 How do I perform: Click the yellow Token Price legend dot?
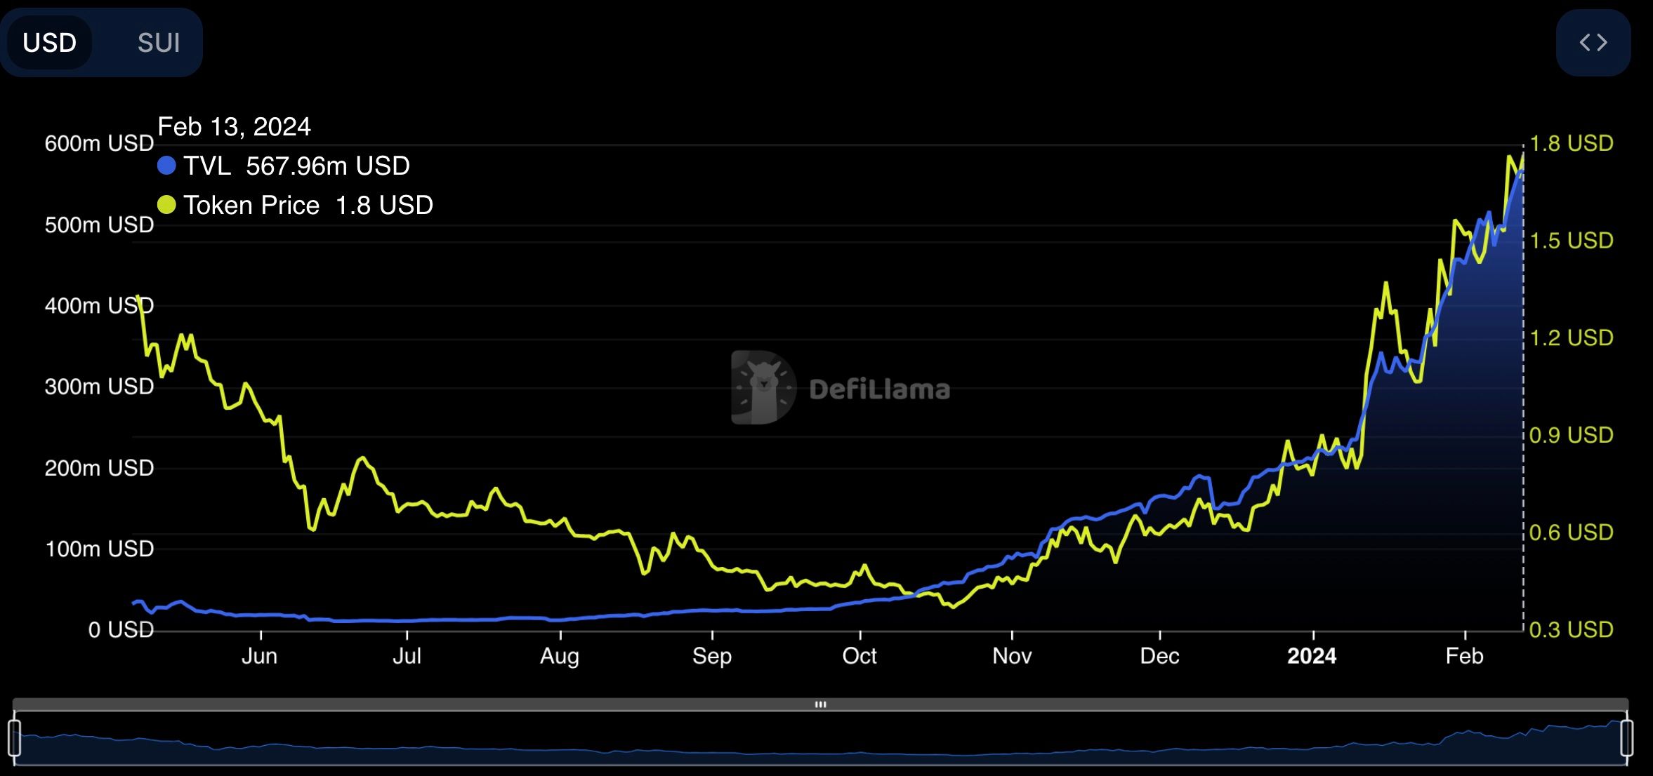[x=166, y=205]
